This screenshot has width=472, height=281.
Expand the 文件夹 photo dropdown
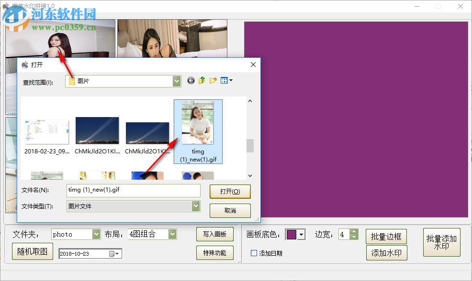click(96, 234)
